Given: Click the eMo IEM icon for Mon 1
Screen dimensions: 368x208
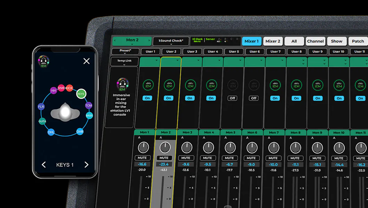Looking at the screenshot, I should (x=148, y=85).
